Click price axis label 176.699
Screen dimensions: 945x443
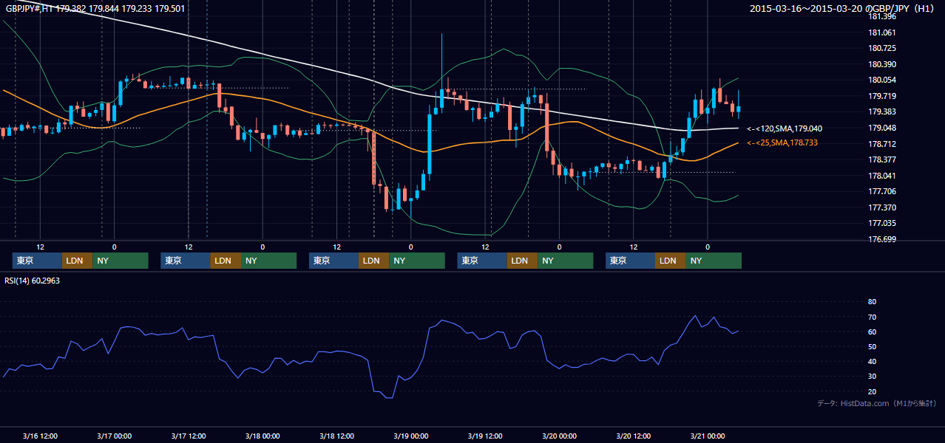(881, 239)
